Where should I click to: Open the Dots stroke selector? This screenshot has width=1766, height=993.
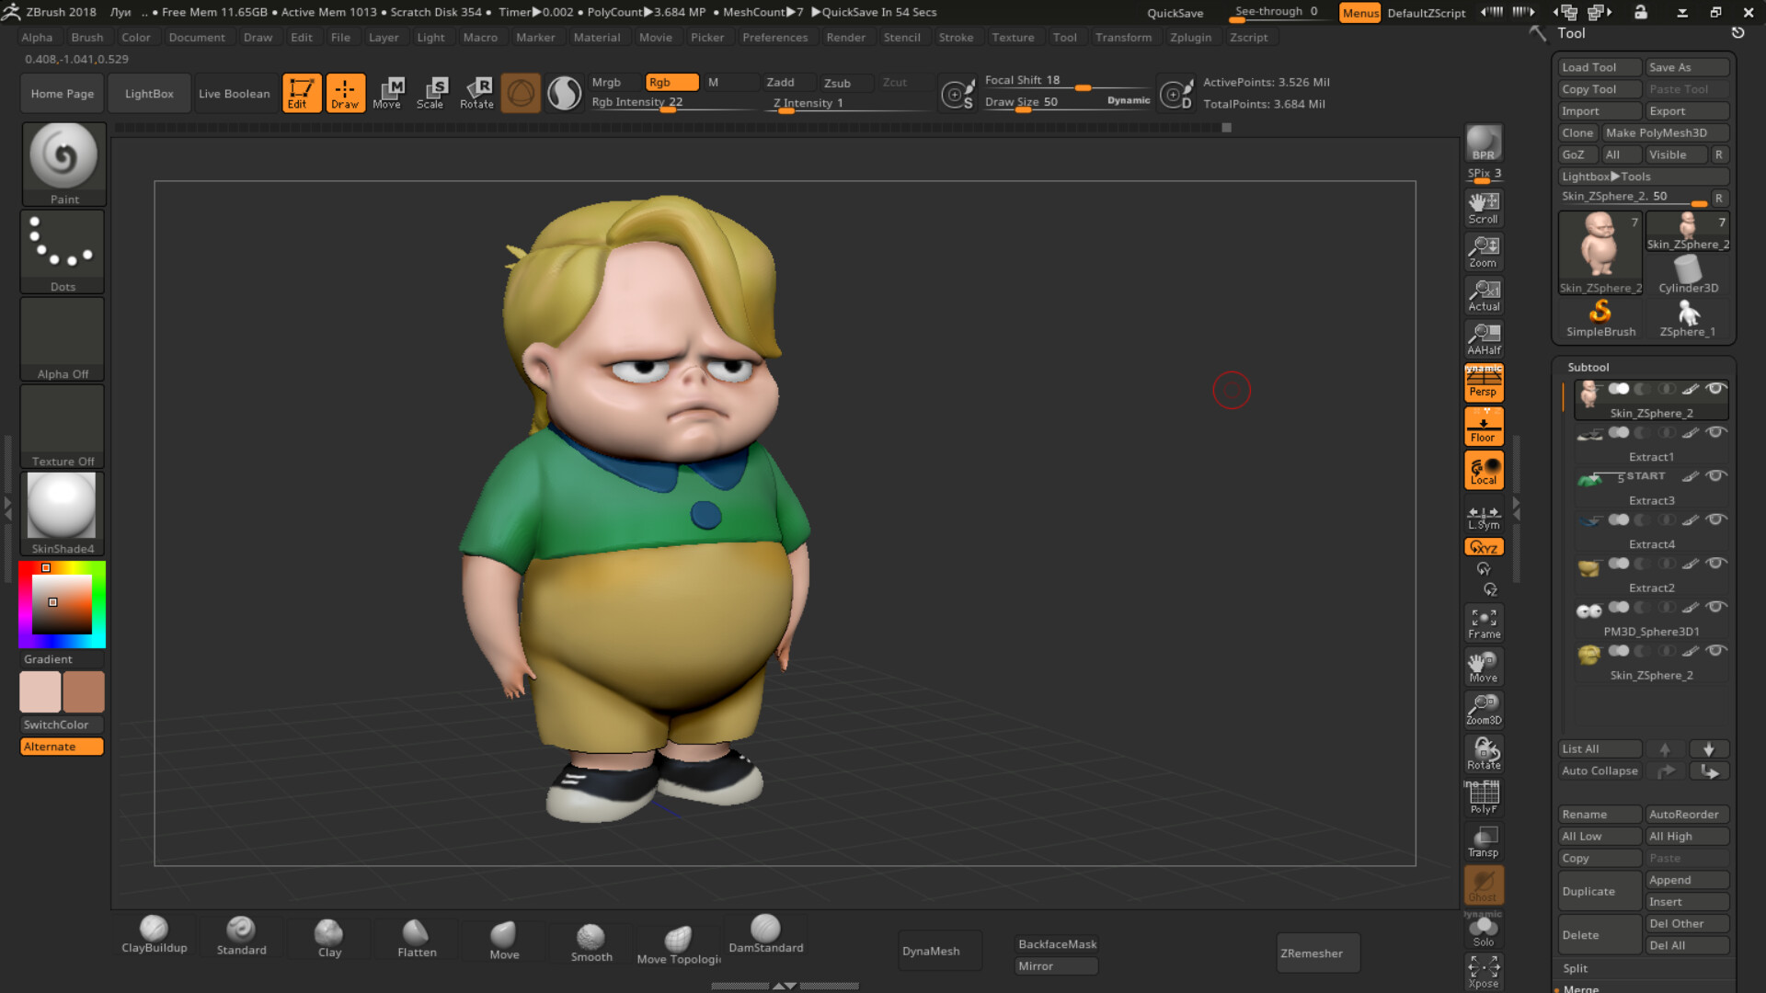point(63,251)
